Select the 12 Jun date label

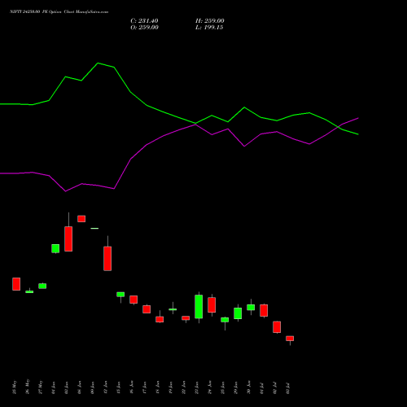pos(106,387)
